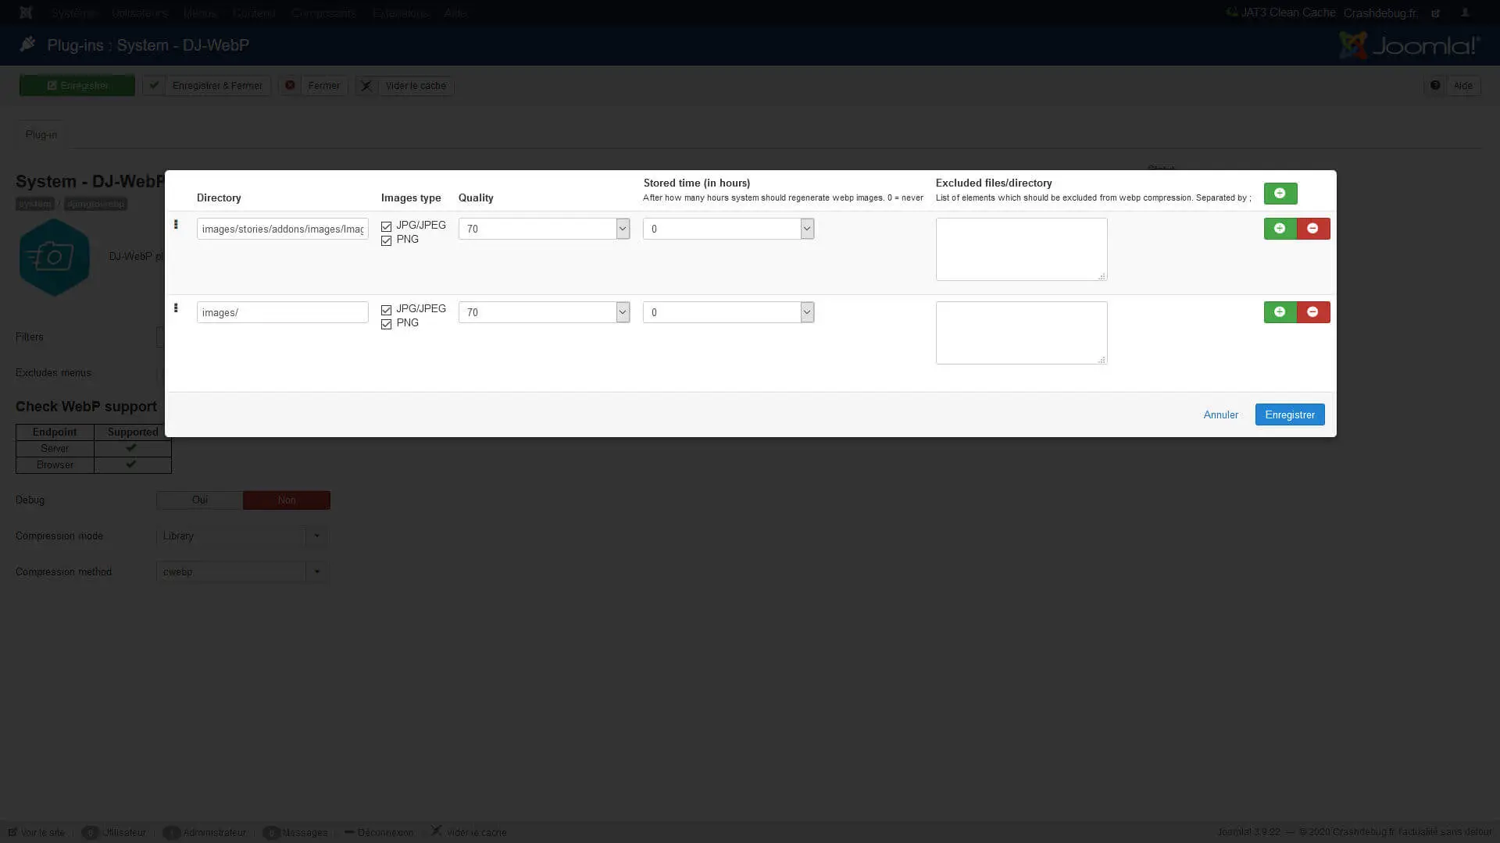1500x843 pixels.
Task: Click the Enregistrer & Fermer toolbar button
Action: pyautogui.click(x=207, y=86)
